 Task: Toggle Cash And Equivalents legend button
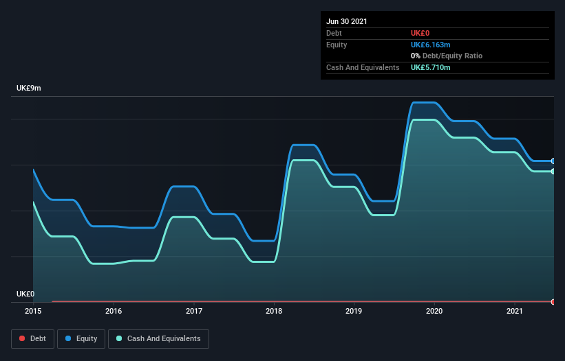[158, 339]
